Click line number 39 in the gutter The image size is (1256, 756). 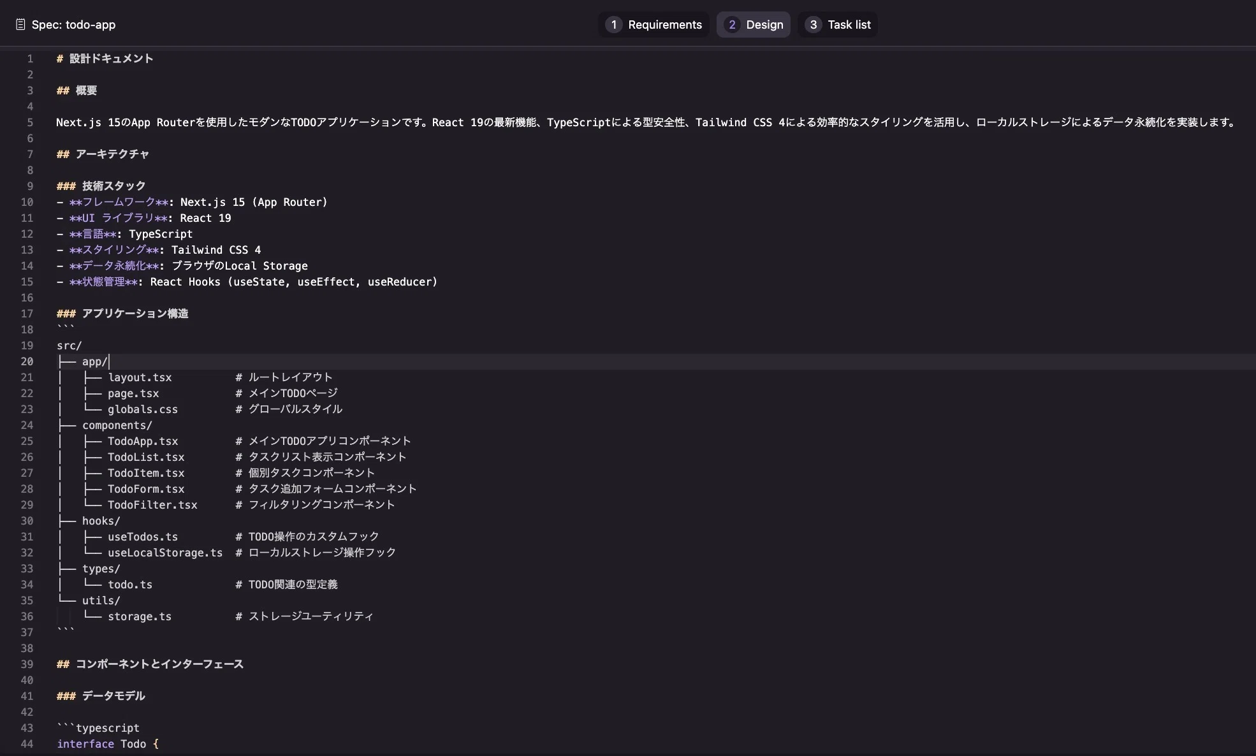point(27,664)
